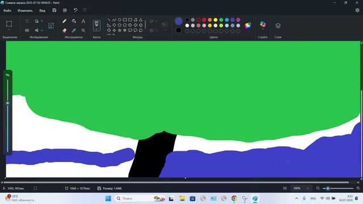
Task: Pick the Right triangle shape
Action: pyautogui.click(x=109, y=25)
